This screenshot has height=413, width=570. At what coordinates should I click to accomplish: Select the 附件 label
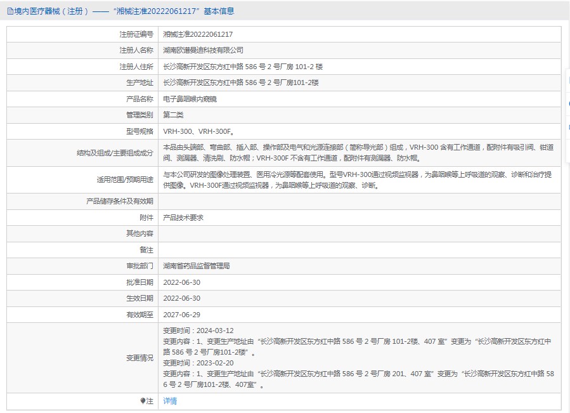tap(146, 218)
